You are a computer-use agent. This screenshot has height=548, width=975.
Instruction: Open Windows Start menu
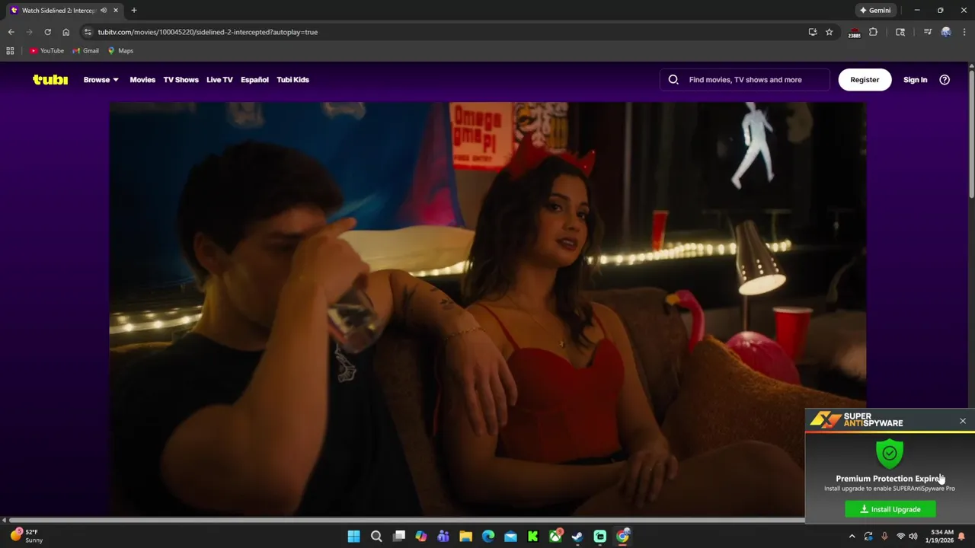tap(353, 537)
